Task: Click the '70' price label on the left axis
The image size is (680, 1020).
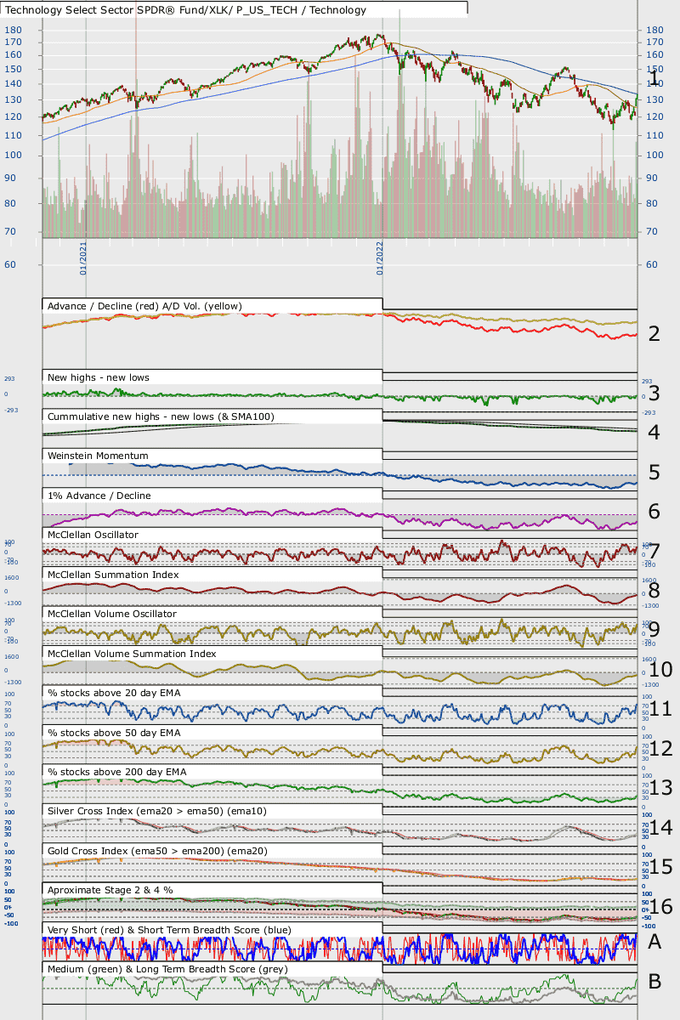Action: click(10, 231)
